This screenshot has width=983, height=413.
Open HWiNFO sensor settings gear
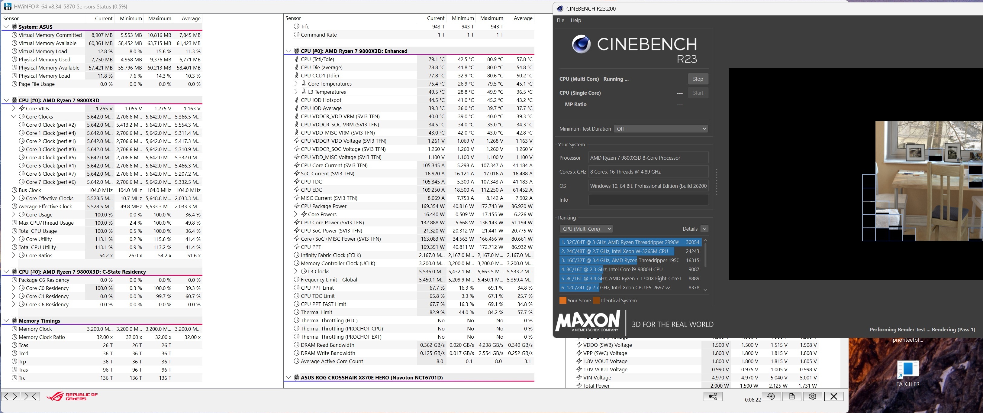point(812,396)
